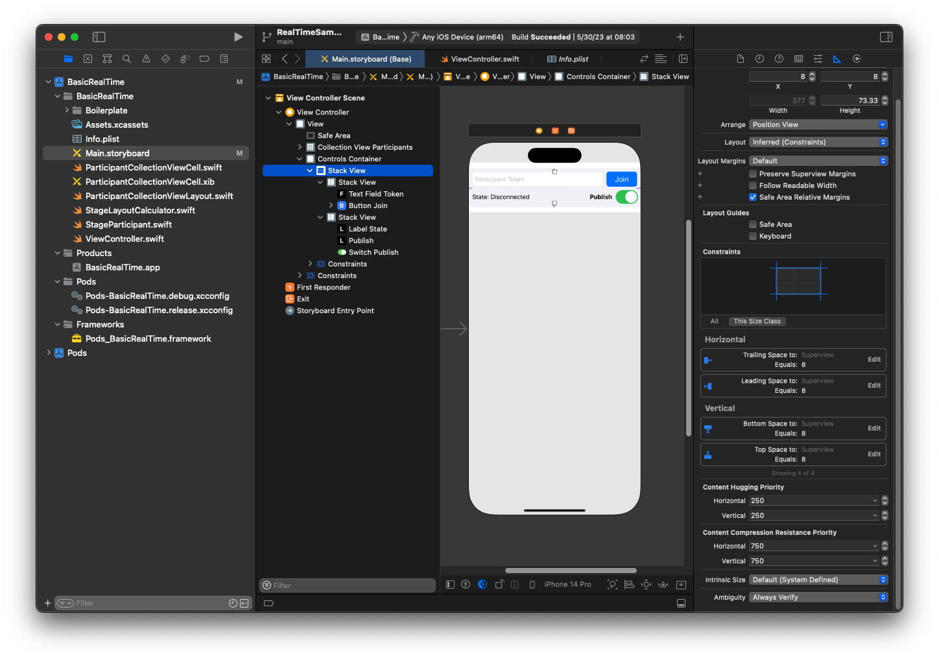This screenshot has width=939, height=660.
Task: Toggle device orientation with the rotate icon
Action: [x=499, y=584]
